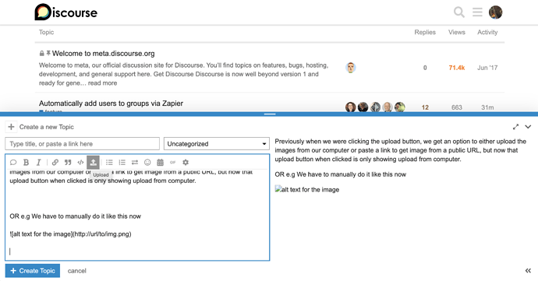Click the broken image alt text in preview
This screenshot has height=281, width=538.
pyautogui.click(x=307, y=189)
